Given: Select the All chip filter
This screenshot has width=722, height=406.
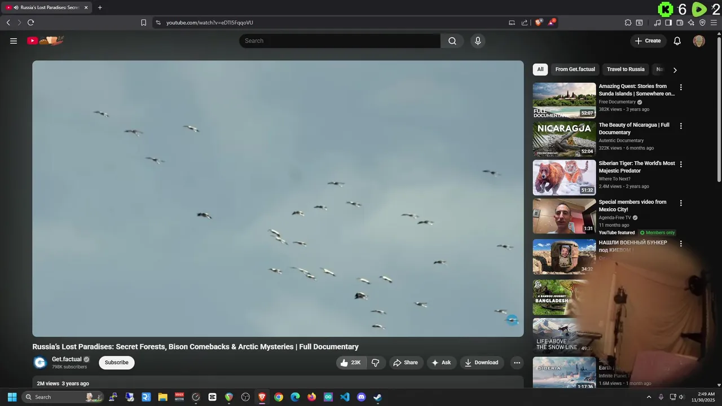Looking at the screenshot, I should [540, 69].
